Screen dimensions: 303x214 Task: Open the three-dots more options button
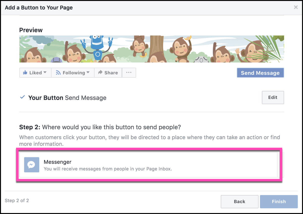pyautogui.click(x=129, y=73)
